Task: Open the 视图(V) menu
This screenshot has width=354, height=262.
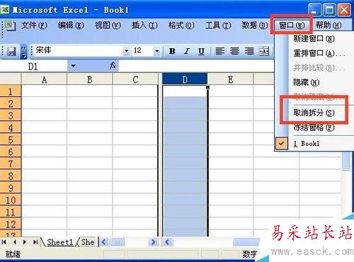Action: (x=108, y=25)
